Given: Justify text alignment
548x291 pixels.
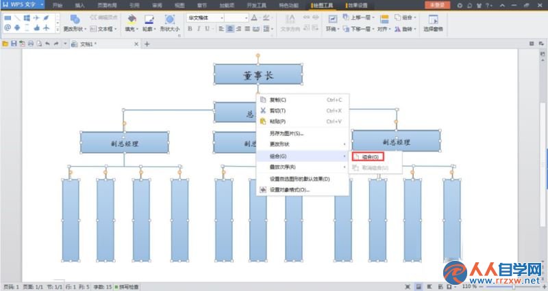Looking at the screenshot, I should point(247,29).
